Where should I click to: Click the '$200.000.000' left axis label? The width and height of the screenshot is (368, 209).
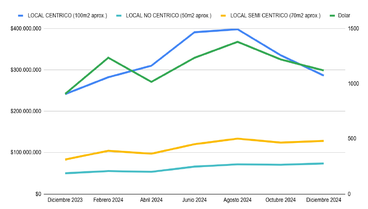(27, 111)
